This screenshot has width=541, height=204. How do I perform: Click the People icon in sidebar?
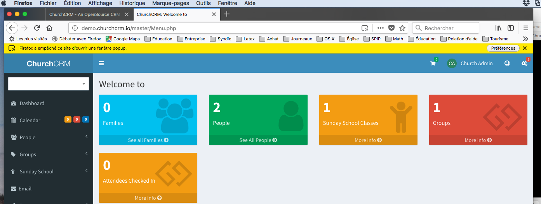point(14,137)
